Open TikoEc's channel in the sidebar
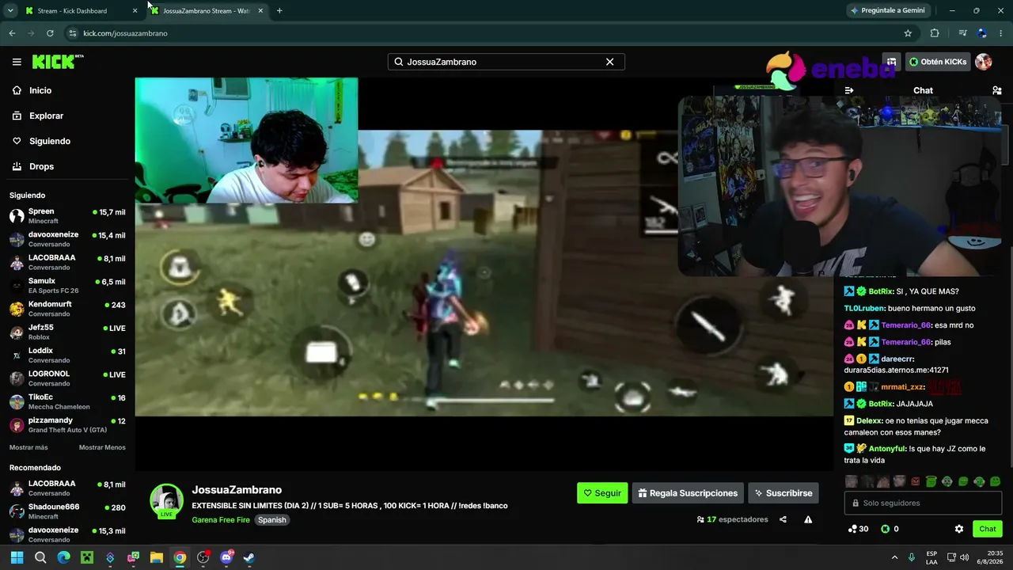 coord(67,401)
